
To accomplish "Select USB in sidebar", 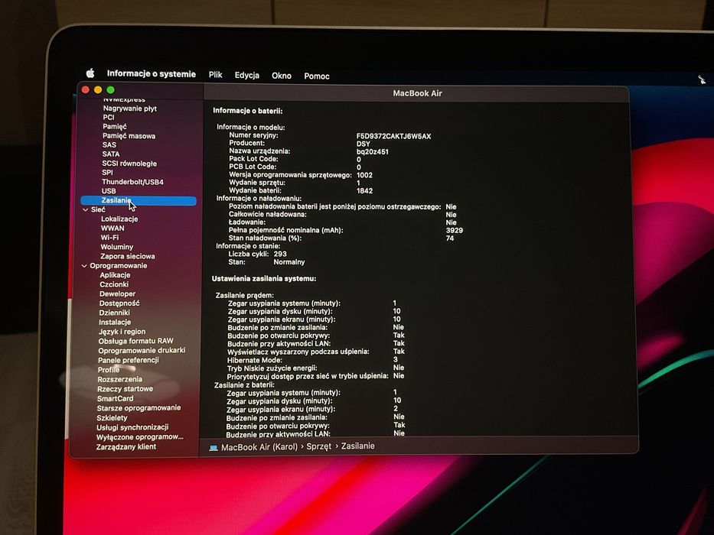I will pos(109,191).
